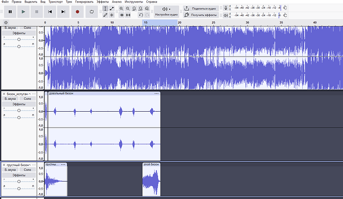Image resolution: width=343 pixels, height=199 pixels.
Task: Open the Настройки аудио dropdown
Action: 166,11
